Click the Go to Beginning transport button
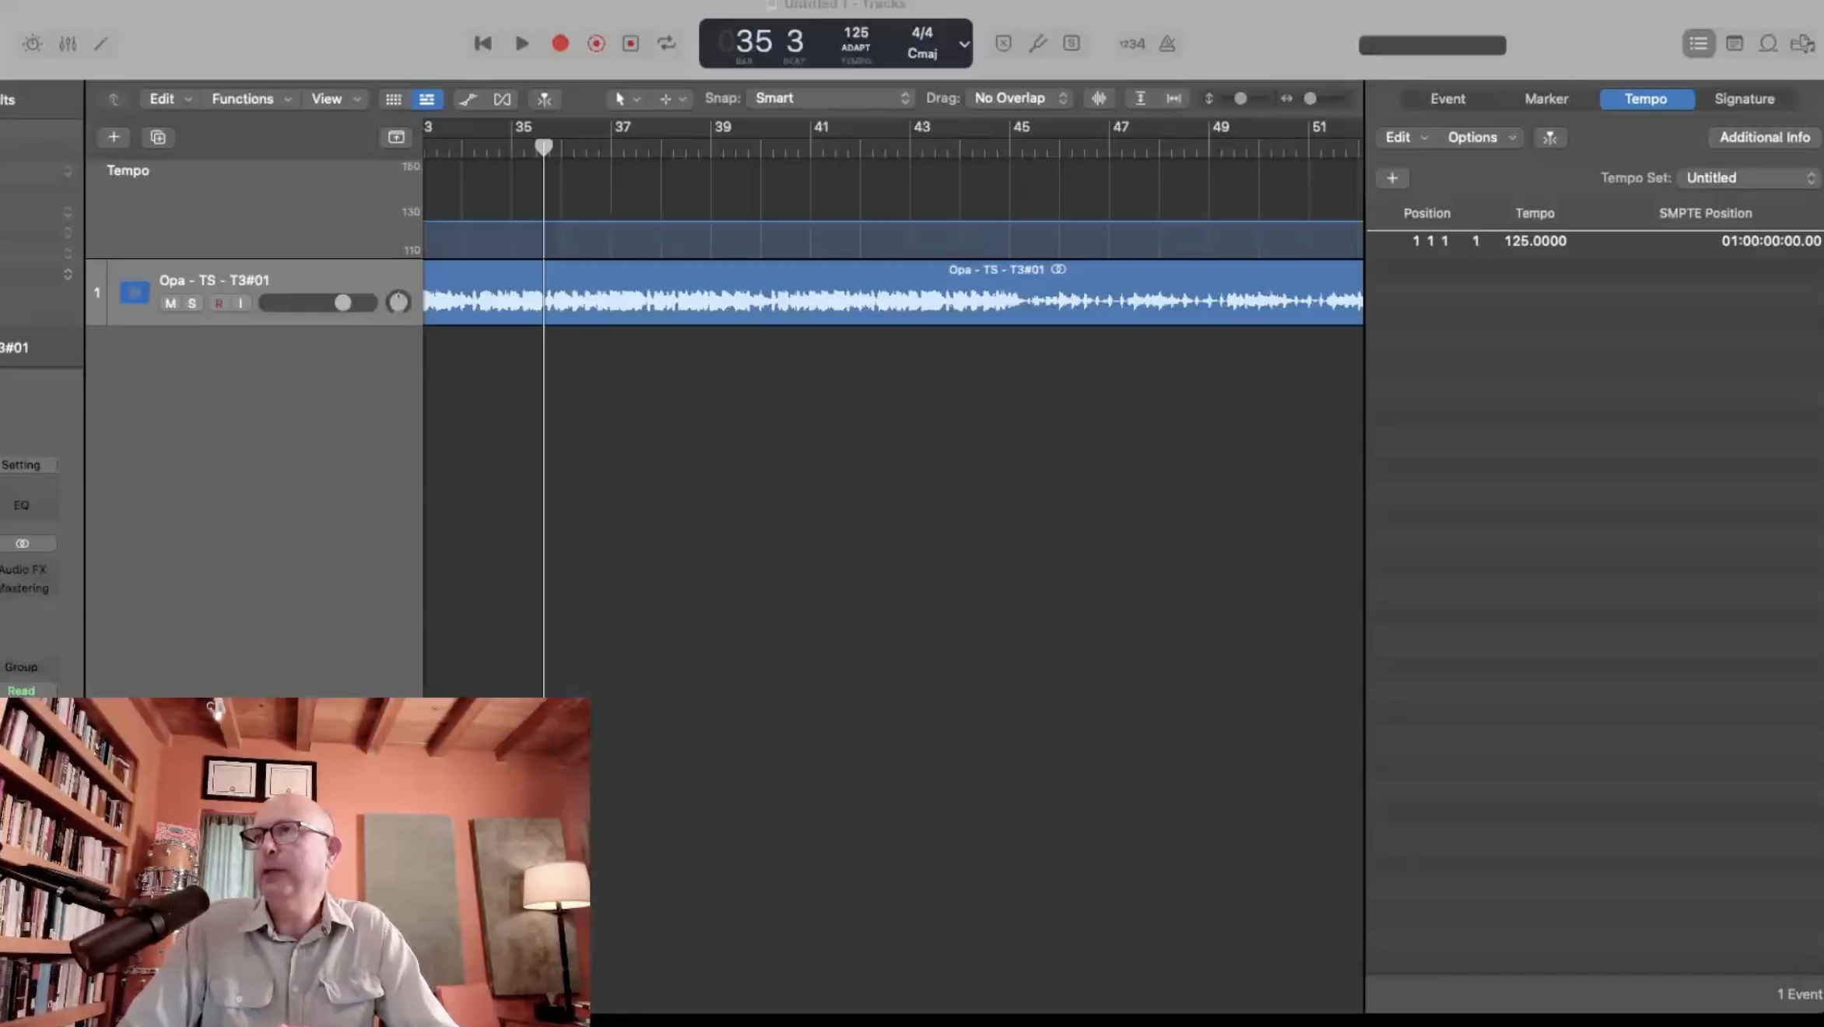 click(482, 44)
